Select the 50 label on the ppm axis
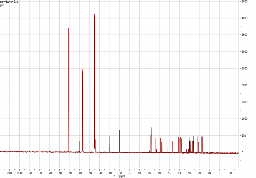This screenshot has width=256, height=178. (x=169, y=173)
